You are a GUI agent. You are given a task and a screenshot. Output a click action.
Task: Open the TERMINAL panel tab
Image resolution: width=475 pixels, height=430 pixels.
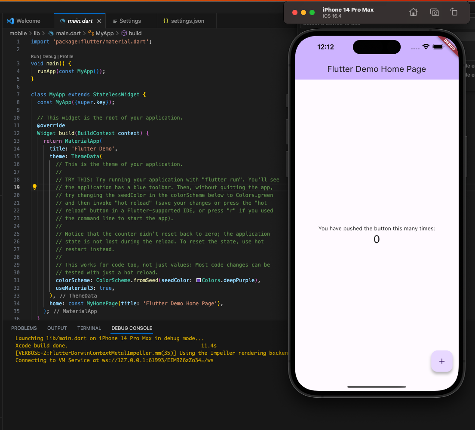(x=89, y=328)
